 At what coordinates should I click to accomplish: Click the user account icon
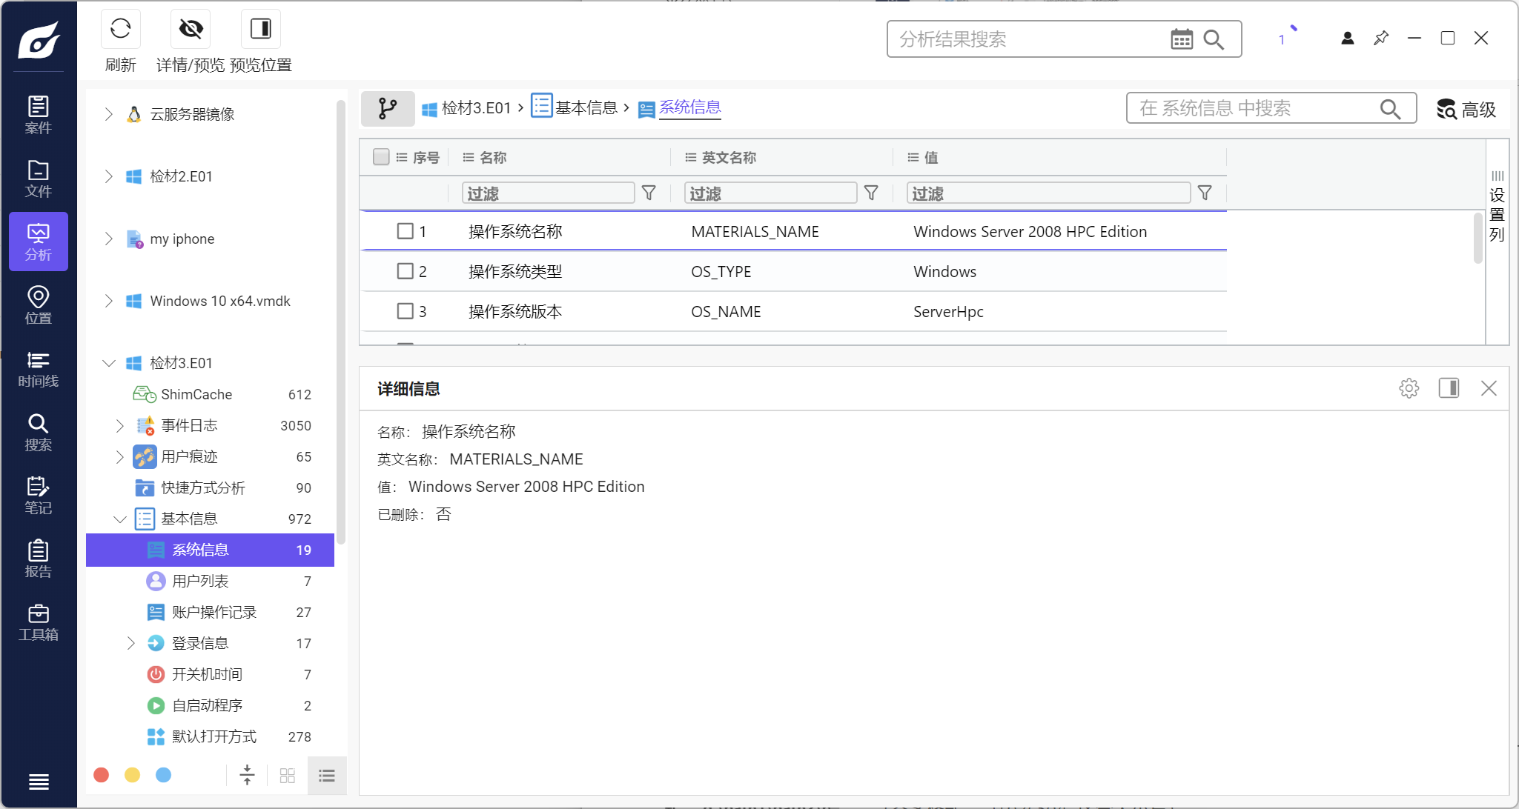pos(1348,38)
